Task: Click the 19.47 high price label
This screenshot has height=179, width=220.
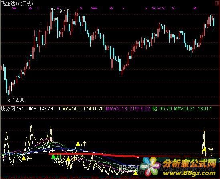Action: pyautogui.click(x=63, y=11)
